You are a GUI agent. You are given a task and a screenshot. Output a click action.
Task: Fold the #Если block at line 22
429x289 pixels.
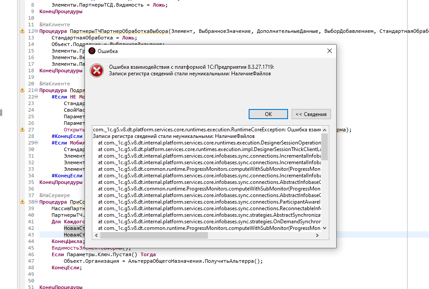[36, 97]
